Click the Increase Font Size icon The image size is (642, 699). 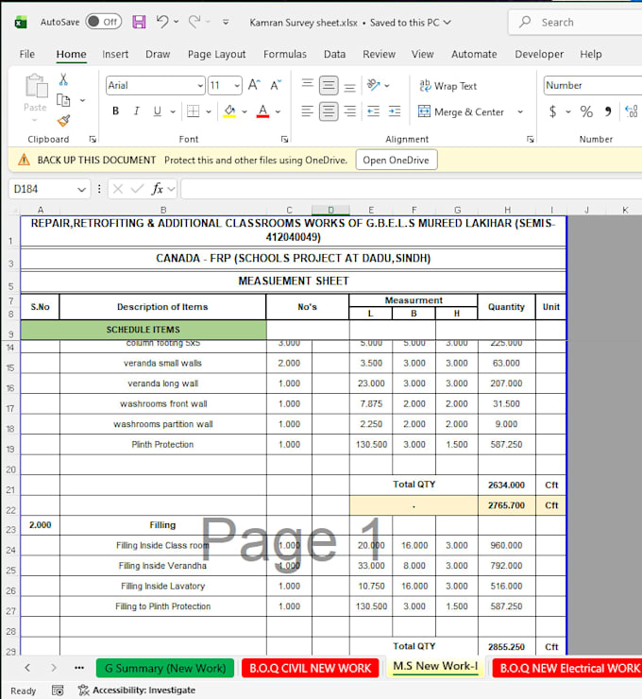pyautogui.click(x=254, y=85)
